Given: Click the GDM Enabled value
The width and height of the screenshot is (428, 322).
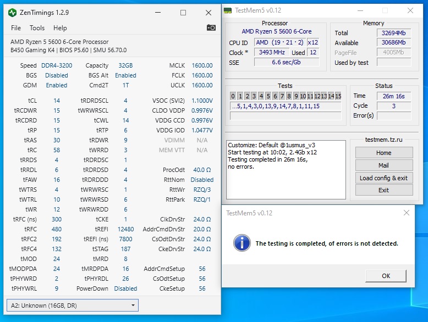Looking at the screenshot, I should click(57, 85).
